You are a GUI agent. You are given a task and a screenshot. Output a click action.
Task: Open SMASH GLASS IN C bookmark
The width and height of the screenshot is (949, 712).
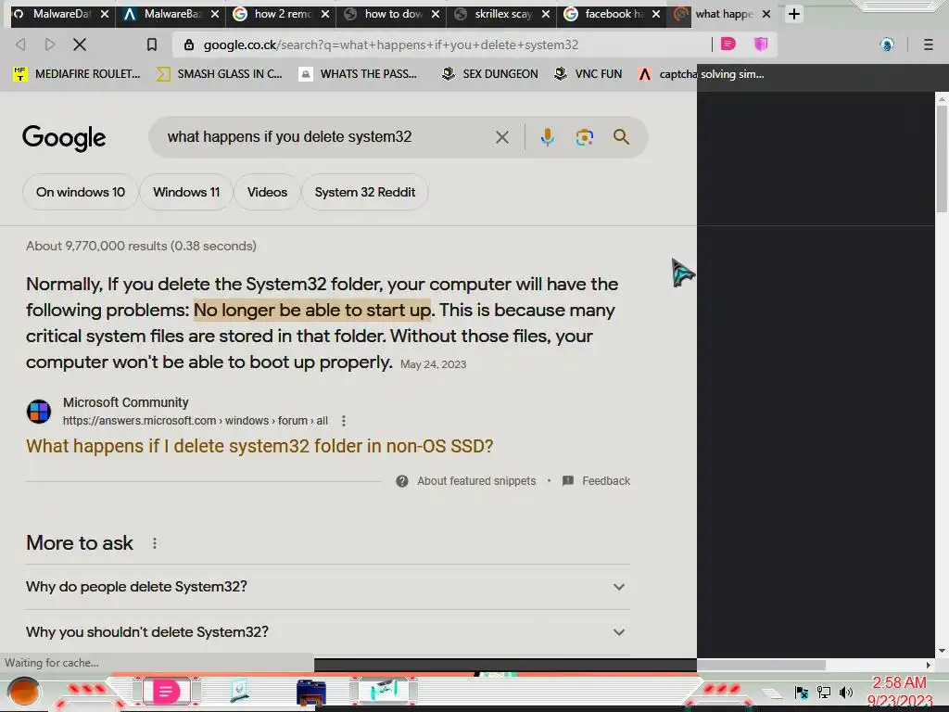point(219,74)
